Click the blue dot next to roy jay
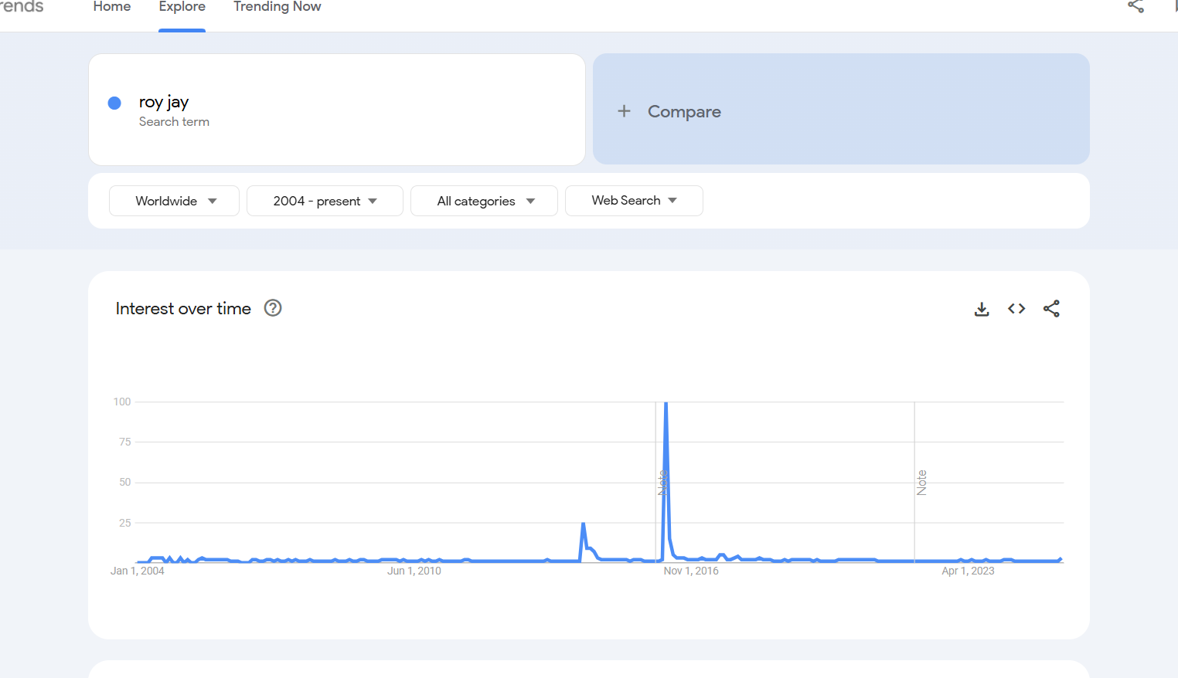Image resolution: width=1178 pixels, height=678 pixels. [114, 103]
